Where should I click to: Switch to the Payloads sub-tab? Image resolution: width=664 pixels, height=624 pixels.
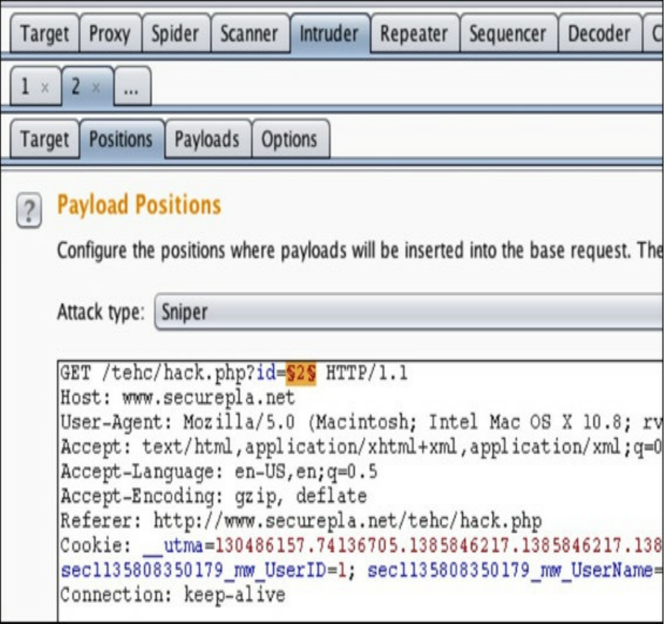coord(208,139)
